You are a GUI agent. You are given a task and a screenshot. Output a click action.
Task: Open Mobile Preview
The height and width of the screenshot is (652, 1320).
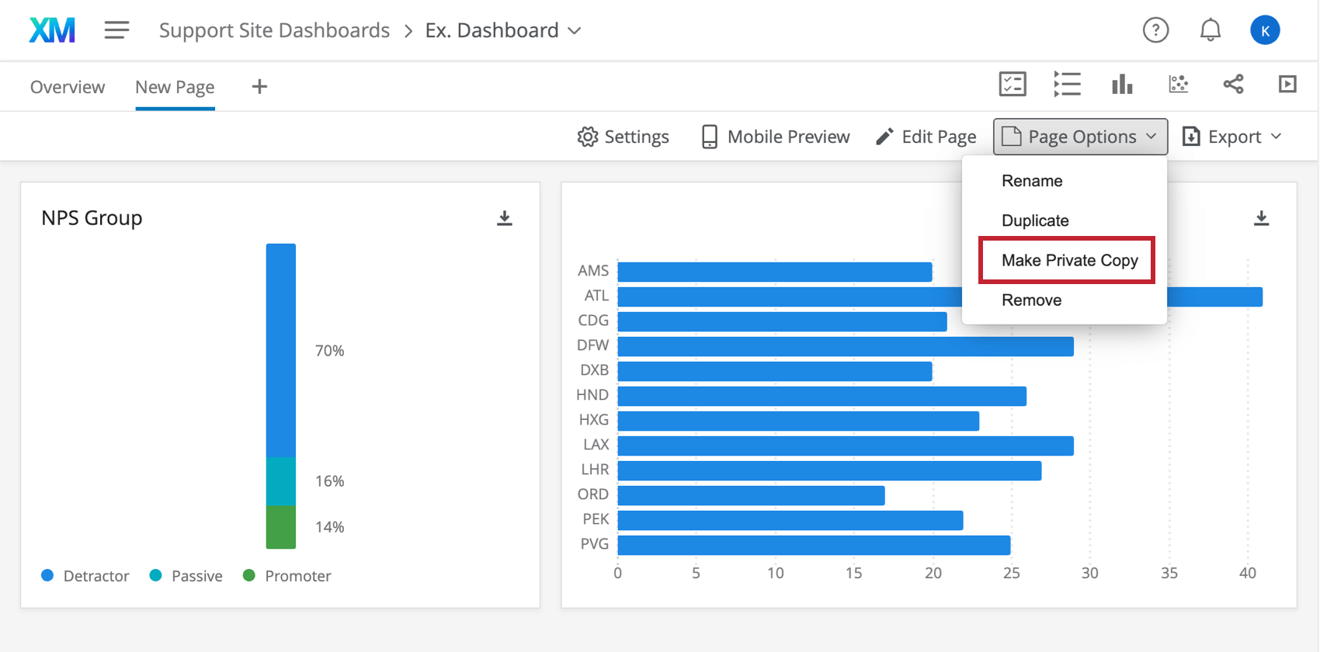point(775,137)
